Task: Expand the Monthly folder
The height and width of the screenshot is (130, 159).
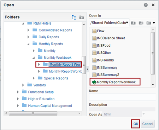Action: point(34,51)
